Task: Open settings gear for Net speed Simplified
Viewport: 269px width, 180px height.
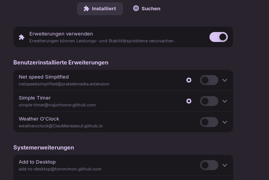Action: click(x=189, y=80)
